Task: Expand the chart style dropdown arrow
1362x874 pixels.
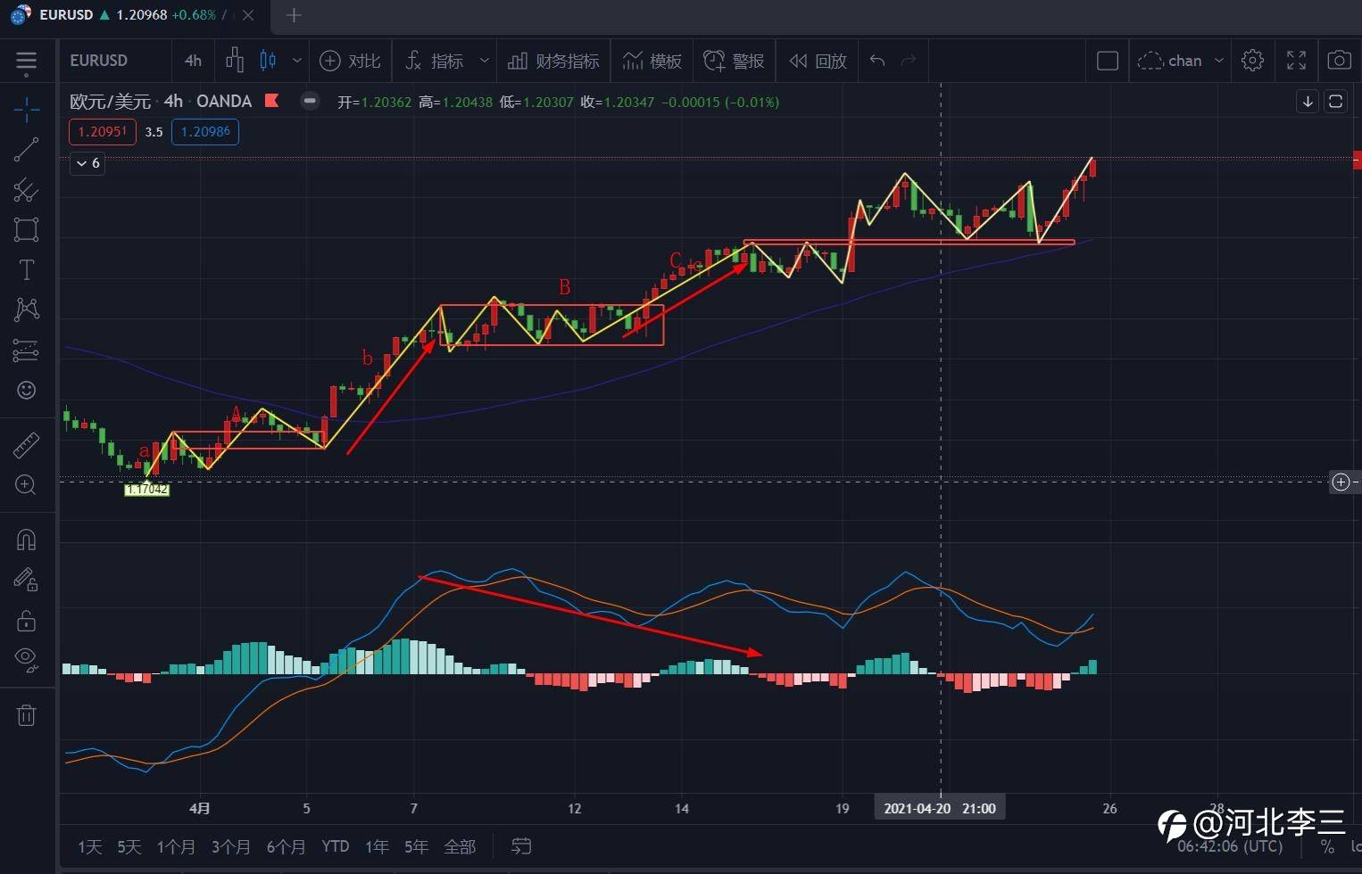Action: (x=297, y=61)
